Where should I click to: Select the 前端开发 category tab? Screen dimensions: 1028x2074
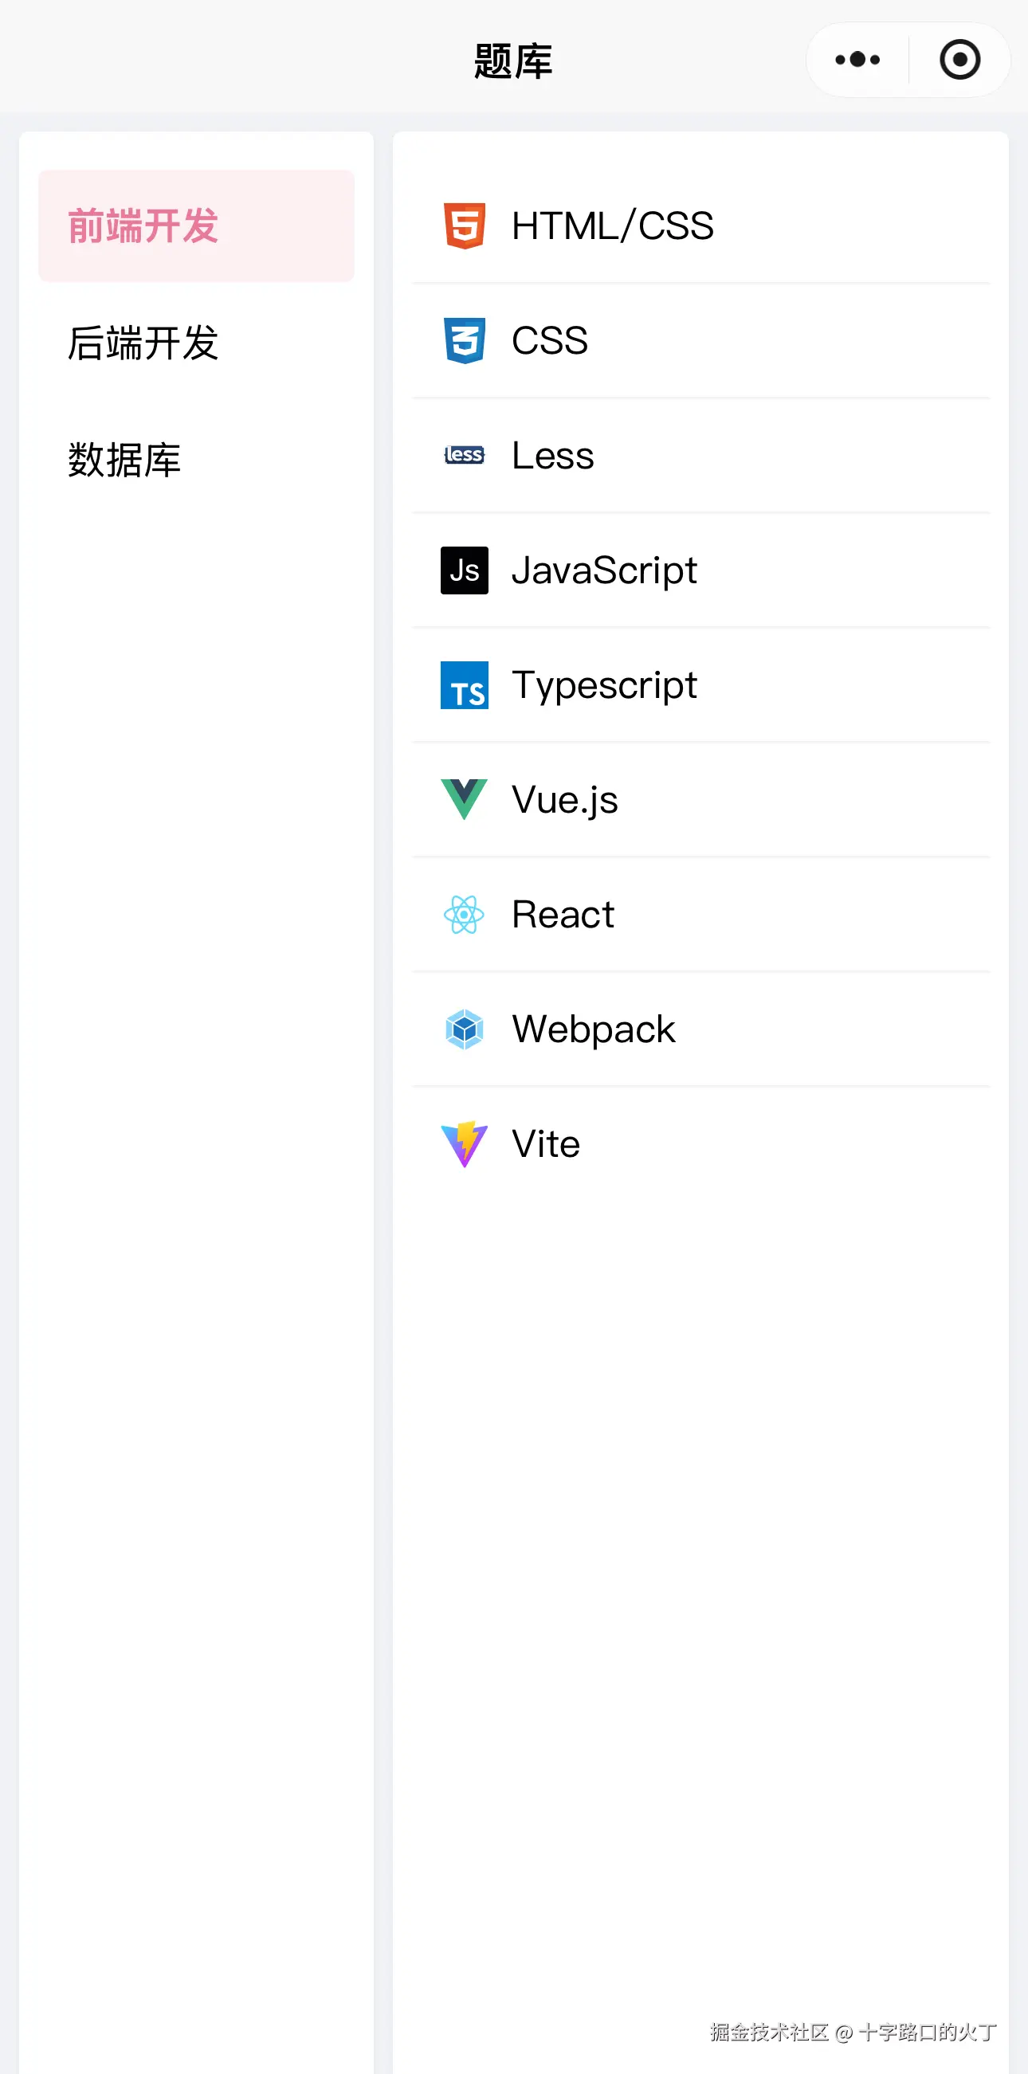196,226
